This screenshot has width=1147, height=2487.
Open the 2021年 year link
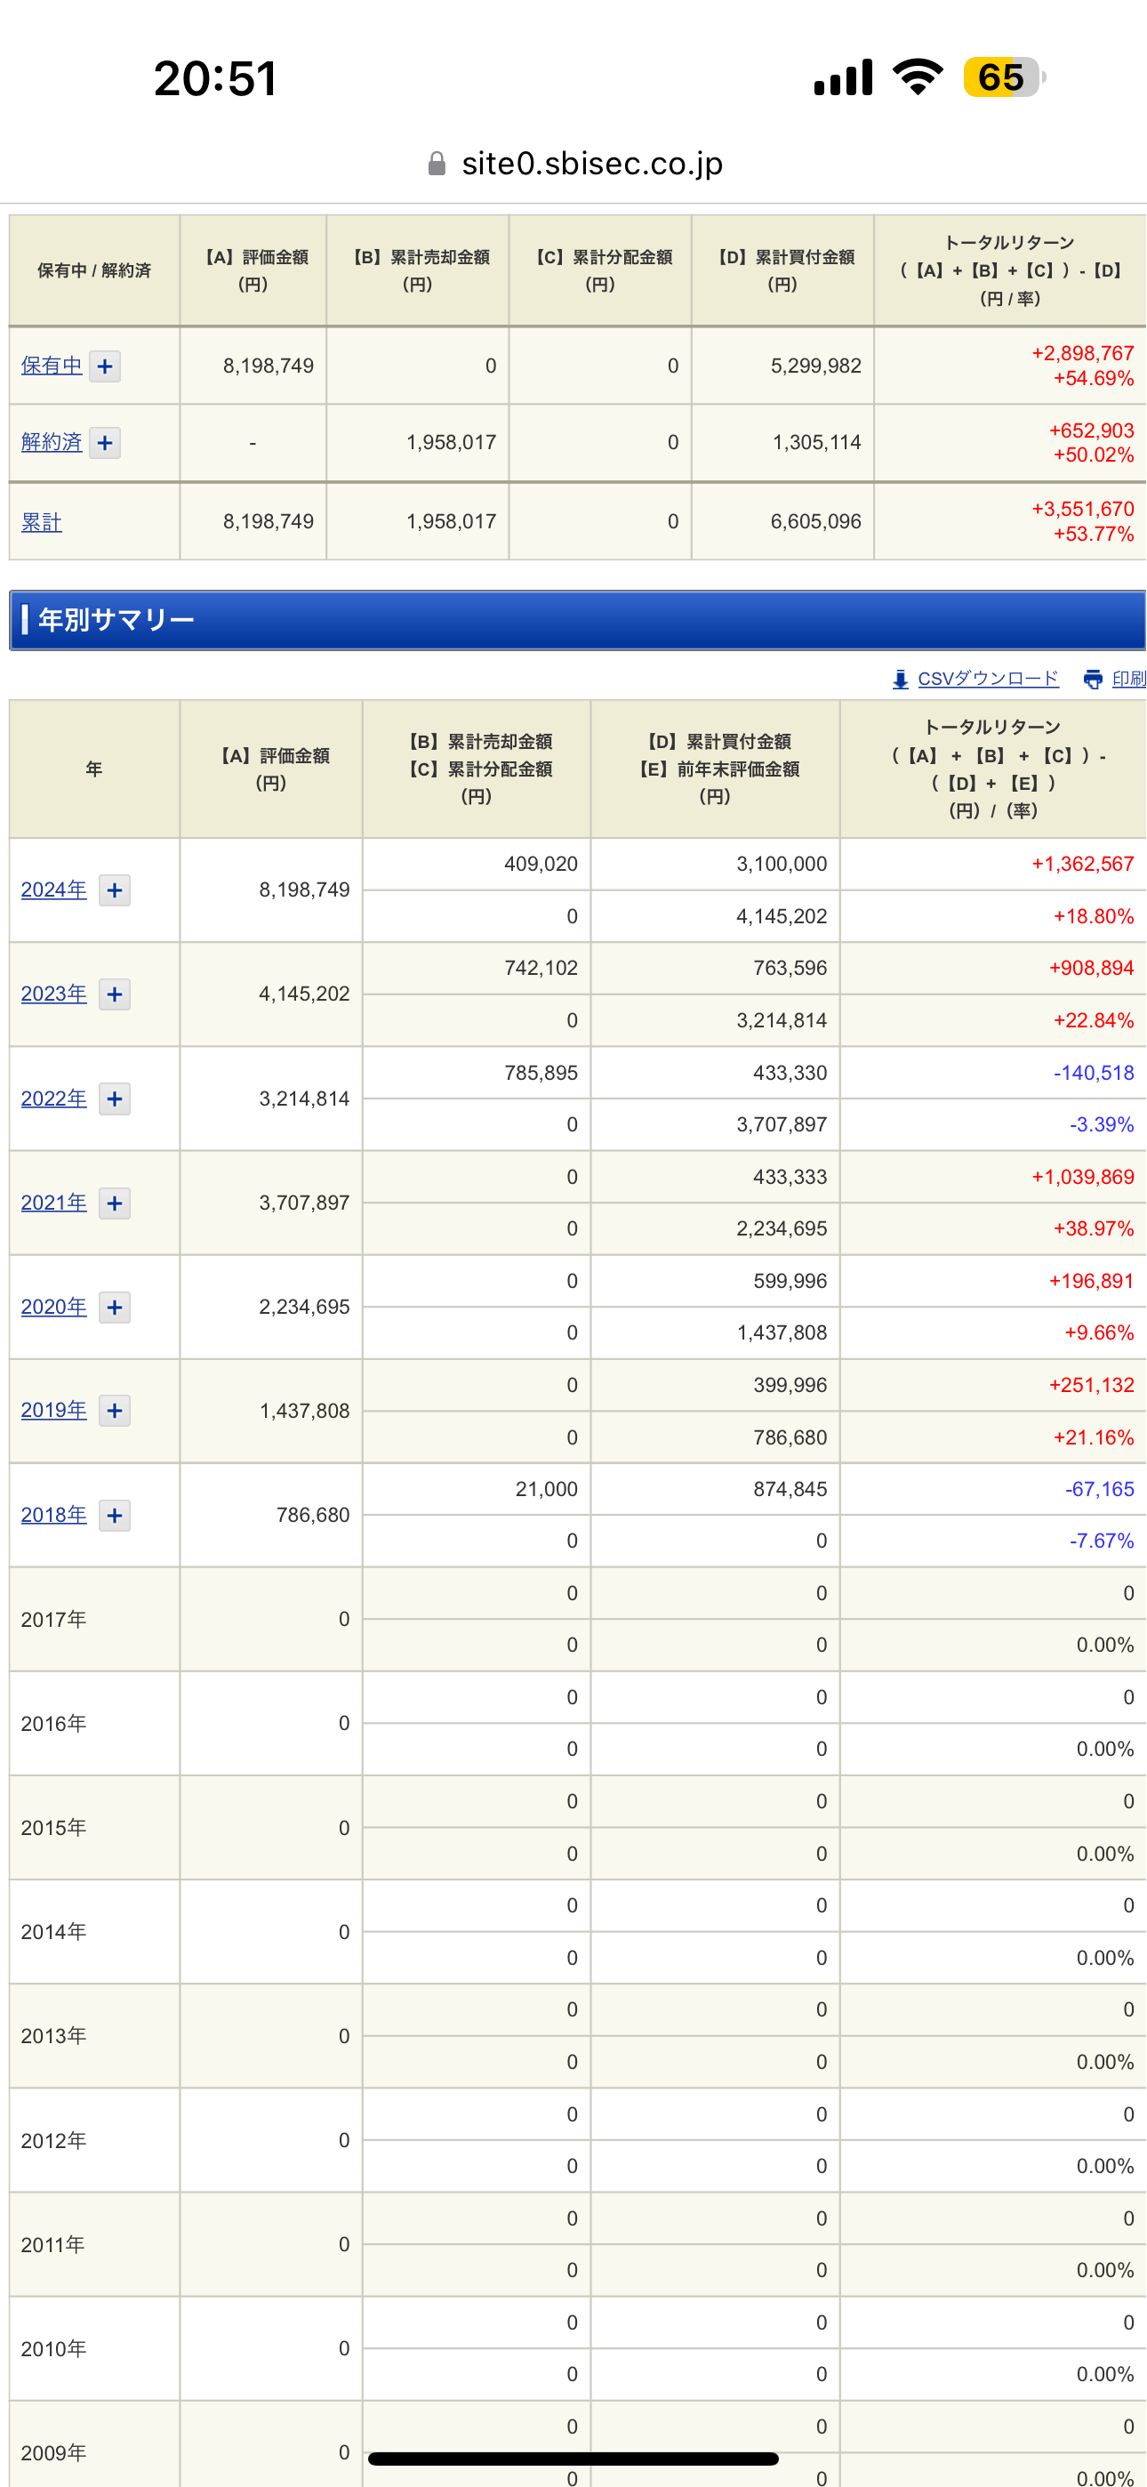tap(54, 1203)
